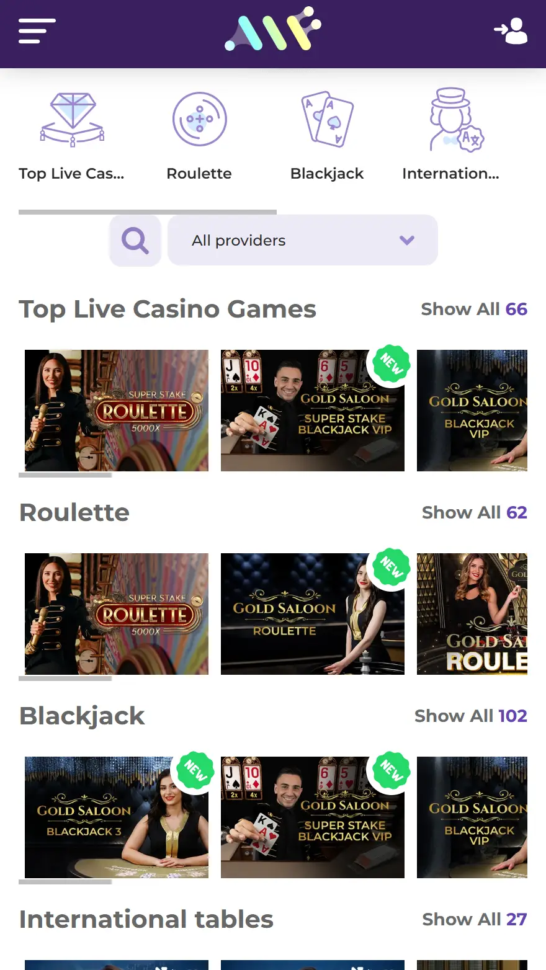Show all 27 International tables
Image resolution: width=546 pixels, height=970 pixels.
coord(474,919)
